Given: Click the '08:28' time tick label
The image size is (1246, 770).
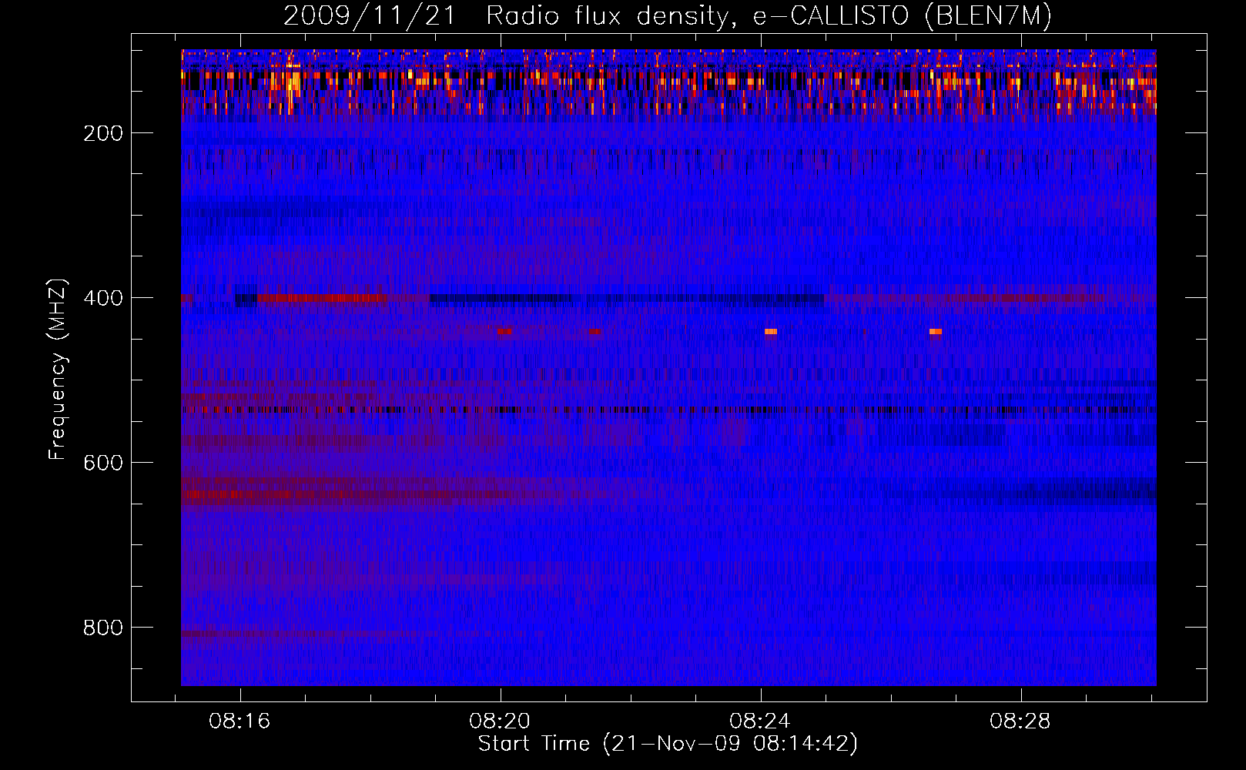Looking at the screenshot, I should (x=1020, y=721).
